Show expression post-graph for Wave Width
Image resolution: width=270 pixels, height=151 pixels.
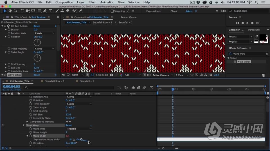click(74, 140)
